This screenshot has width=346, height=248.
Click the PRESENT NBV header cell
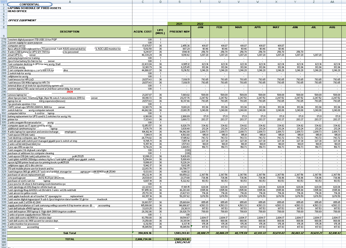click(x=179, y=32)
